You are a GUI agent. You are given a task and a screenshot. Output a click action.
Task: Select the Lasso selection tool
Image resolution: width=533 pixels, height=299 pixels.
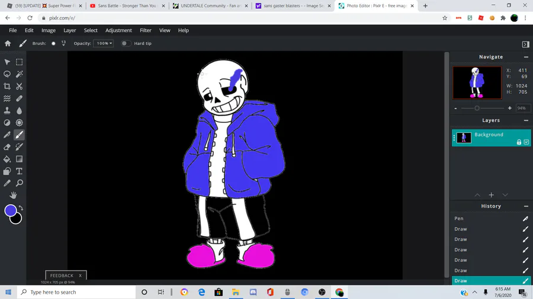click(x=7, y=74)
